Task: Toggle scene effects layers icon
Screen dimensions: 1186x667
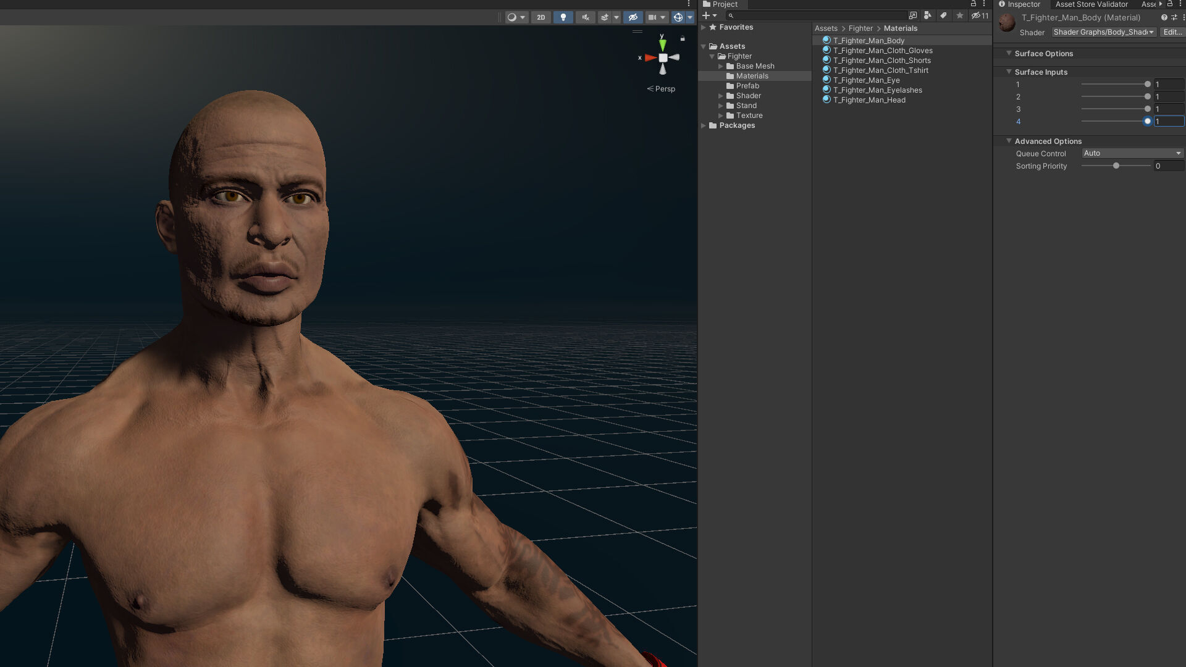Action: click(605, 17)
